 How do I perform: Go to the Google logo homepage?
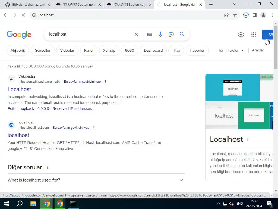(x=19, y=35)
